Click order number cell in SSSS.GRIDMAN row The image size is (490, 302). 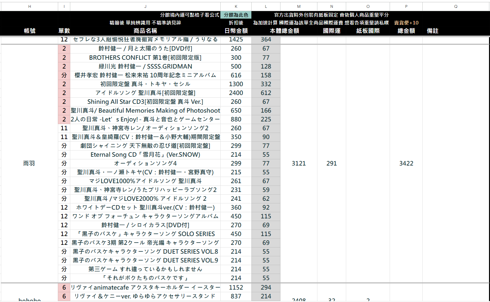coord(64,67)
